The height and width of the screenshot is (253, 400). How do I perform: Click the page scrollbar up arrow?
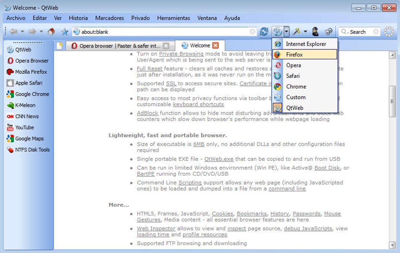point(392,55)
